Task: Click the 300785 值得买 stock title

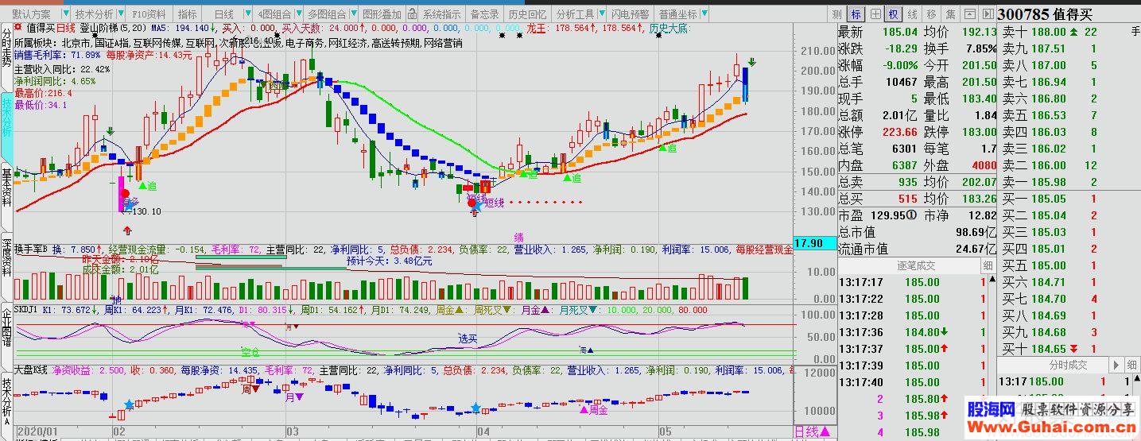Action: (x=1045, y=14)
